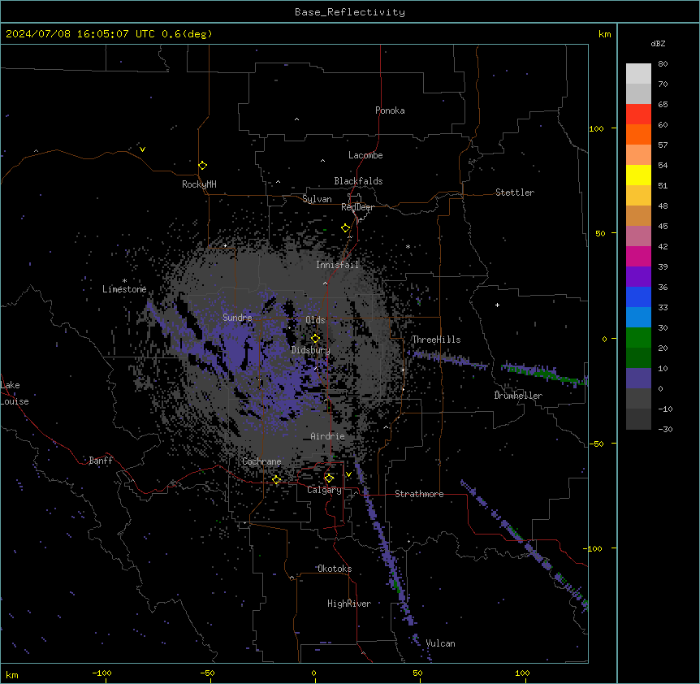Pick the red 60-65 dBZ legend swatch
This screenshot has width=700, height=684.
[x=638, y=114]
